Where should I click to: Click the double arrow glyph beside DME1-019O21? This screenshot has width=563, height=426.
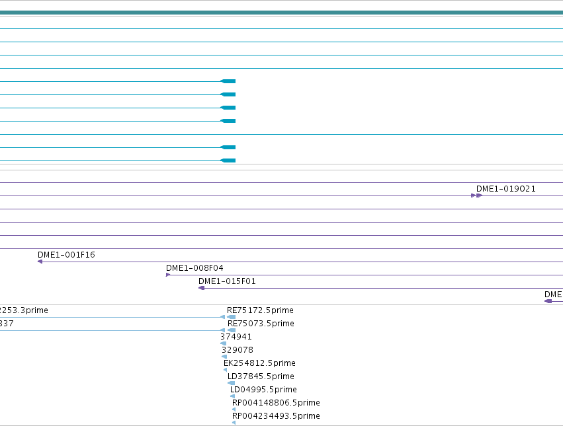click(476, 195)
